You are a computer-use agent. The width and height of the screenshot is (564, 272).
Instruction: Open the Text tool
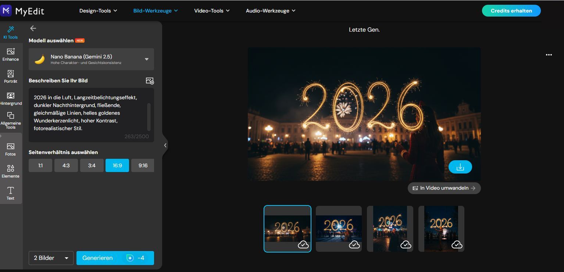10,193
